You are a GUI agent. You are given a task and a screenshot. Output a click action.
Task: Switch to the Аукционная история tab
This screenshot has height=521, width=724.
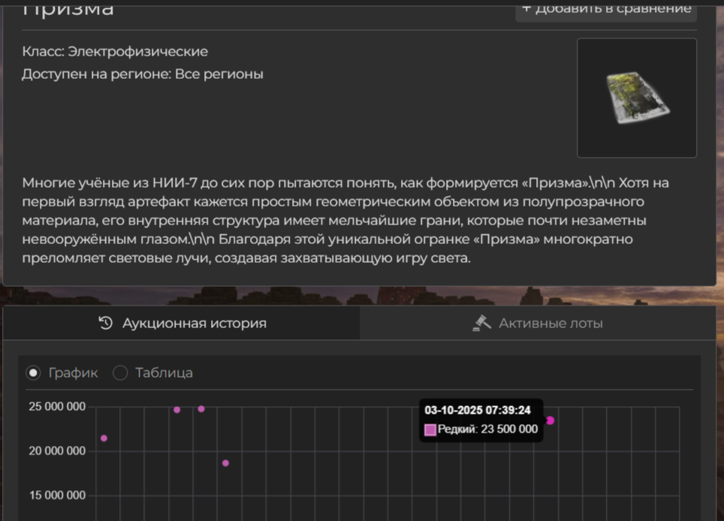pyautogui.click(x=182, y=324)
